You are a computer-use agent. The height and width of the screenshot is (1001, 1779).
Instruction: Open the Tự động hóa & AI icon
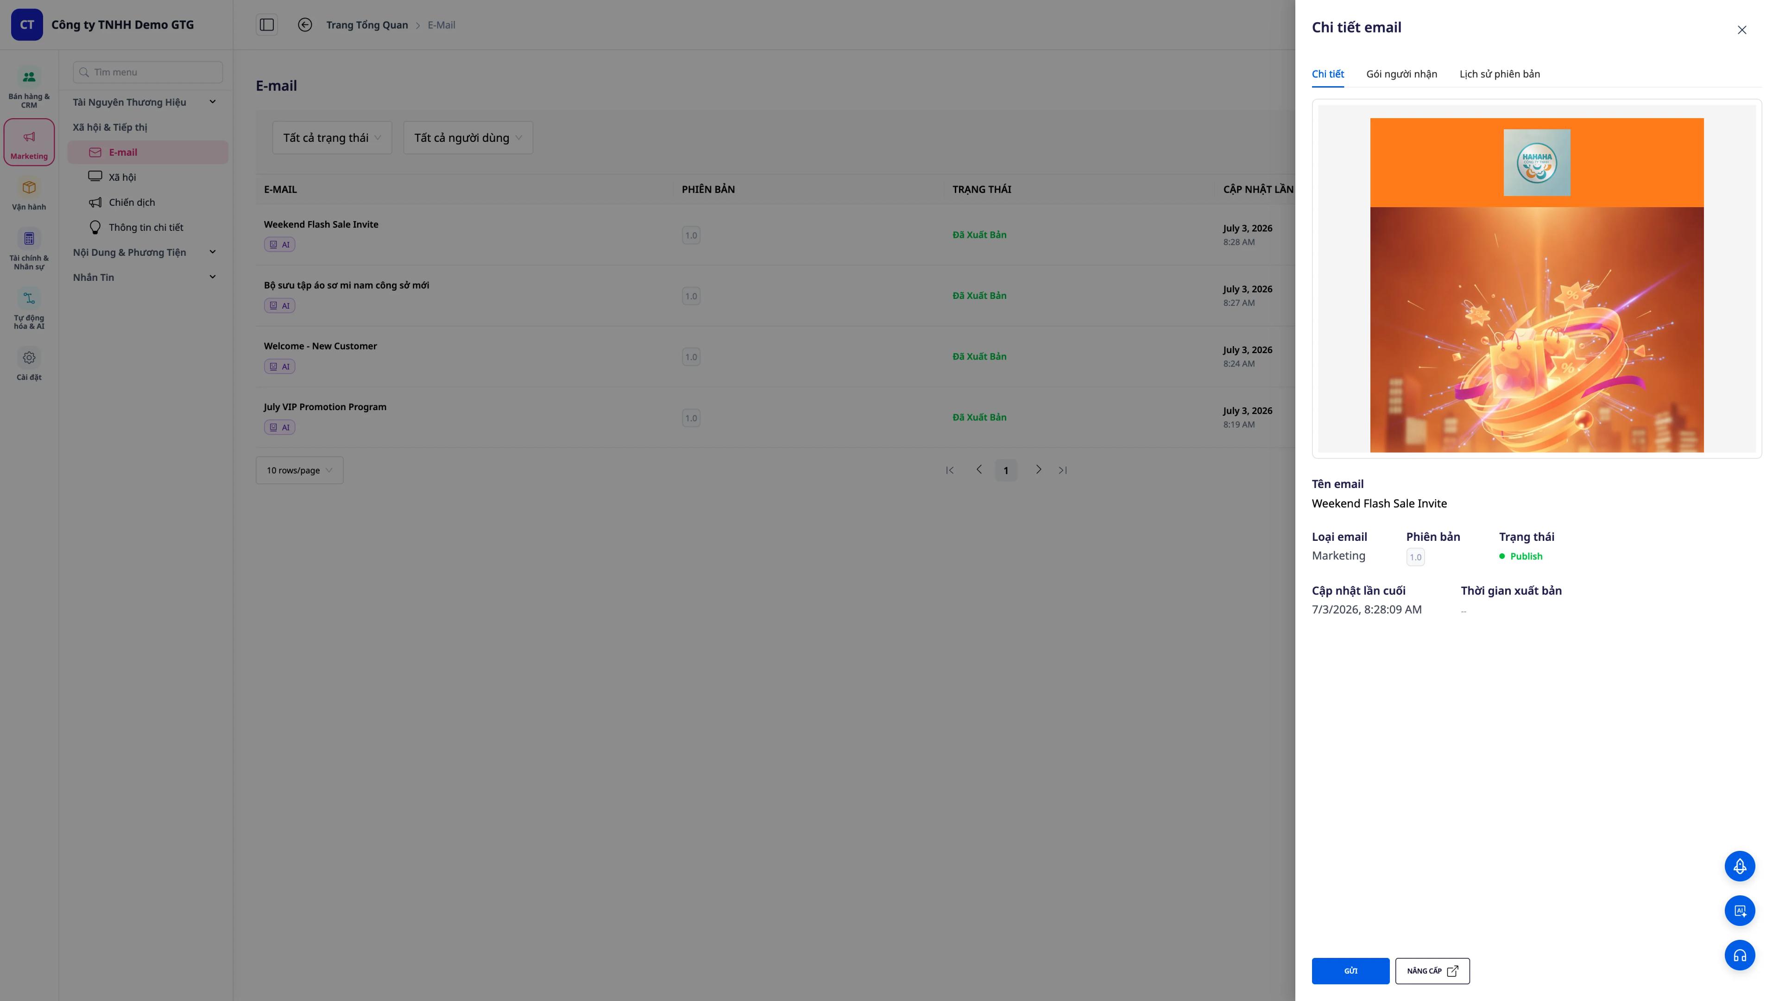click(29, 298)
